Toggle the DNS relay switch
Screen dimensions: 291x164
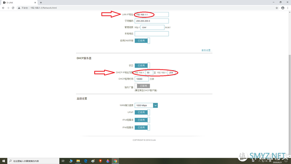pos(143,41)
